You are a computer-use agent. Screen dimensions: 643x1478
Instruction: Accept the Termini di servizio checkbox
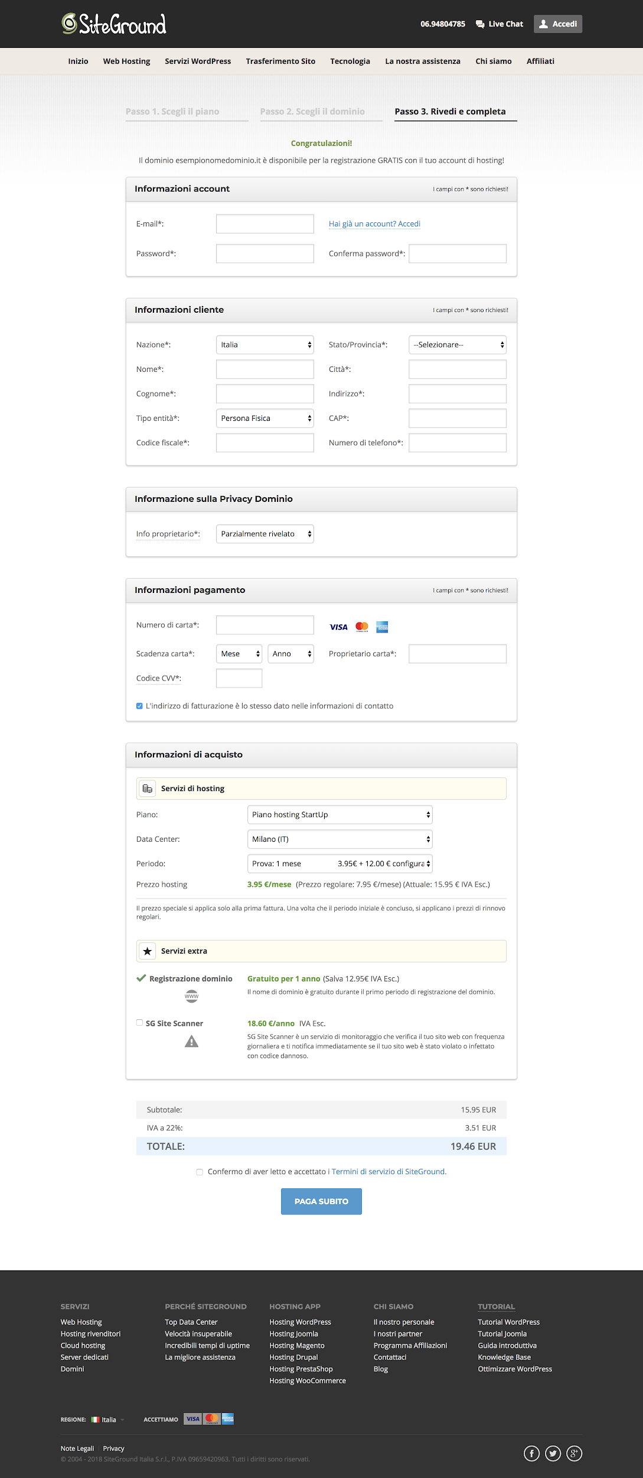(x=200, y=1172)
